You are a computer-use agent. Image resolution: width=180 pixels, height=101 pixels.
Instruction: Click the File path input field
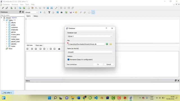[x=86, y=44]
